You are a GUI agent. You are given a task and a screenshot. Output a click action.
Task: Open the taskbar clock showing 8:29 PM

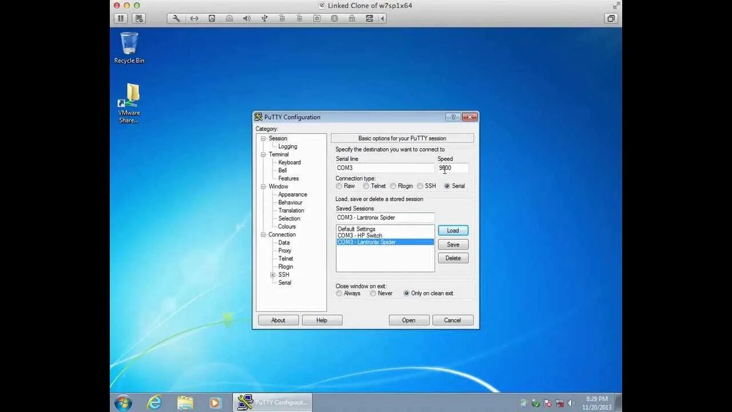click(597, 403)
